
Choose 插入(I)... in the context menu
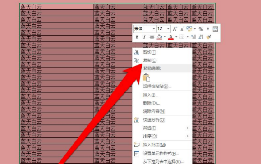click(162, 95)
